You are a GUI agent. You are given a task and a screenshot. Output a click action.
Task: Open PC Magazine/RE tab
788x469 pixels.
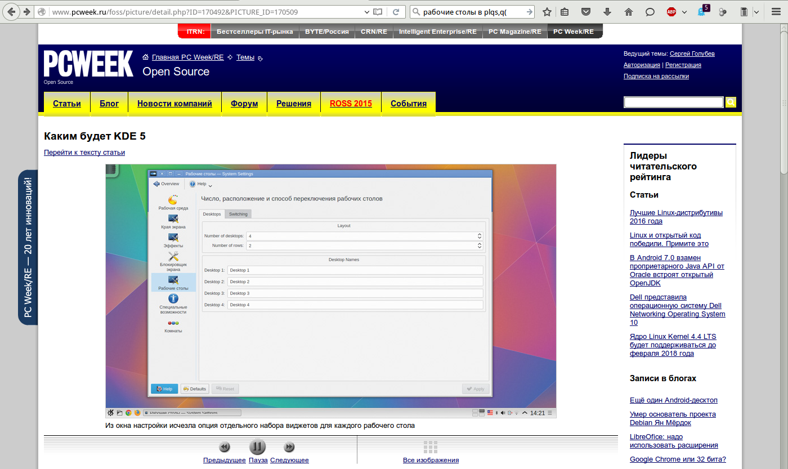pyautogui.click(x=515, y=32)
